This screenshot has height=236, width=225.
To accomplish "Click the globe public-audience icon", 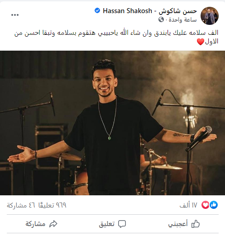I will (161, 19).
